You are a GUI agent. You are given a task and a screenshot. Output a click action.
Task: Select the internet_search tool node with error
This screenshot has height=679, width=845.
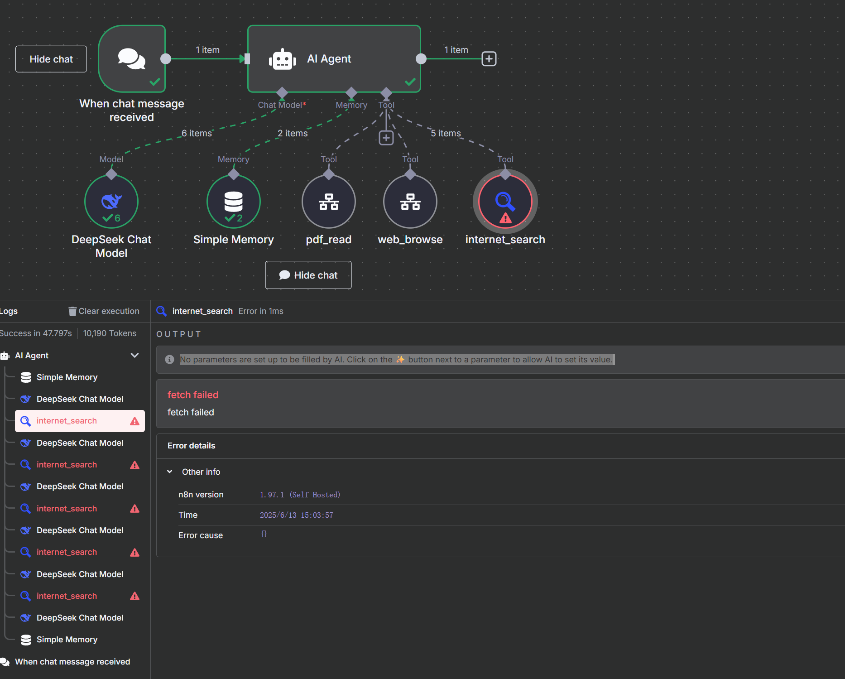click(505, 202)
